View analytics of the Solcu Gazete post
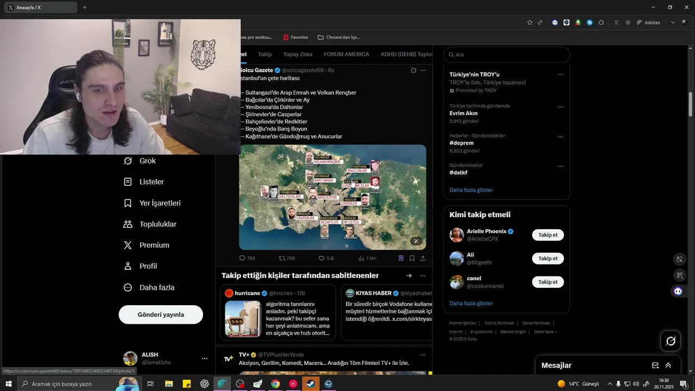Screen dimensions: 695x391 coord(368,258)
